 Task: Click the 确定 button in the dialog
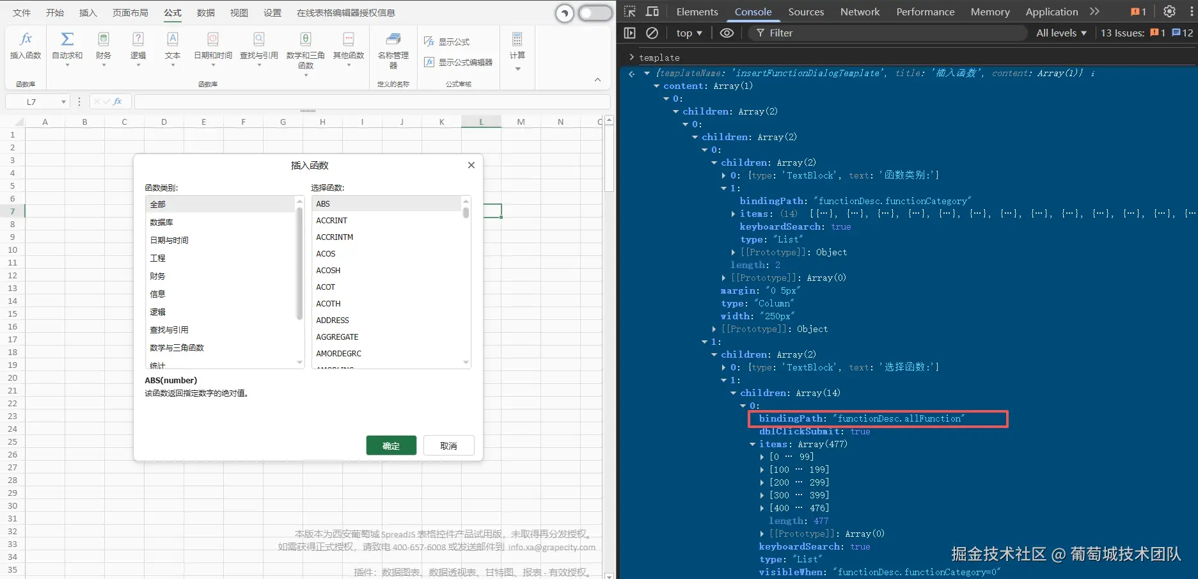tap(391, 445)
